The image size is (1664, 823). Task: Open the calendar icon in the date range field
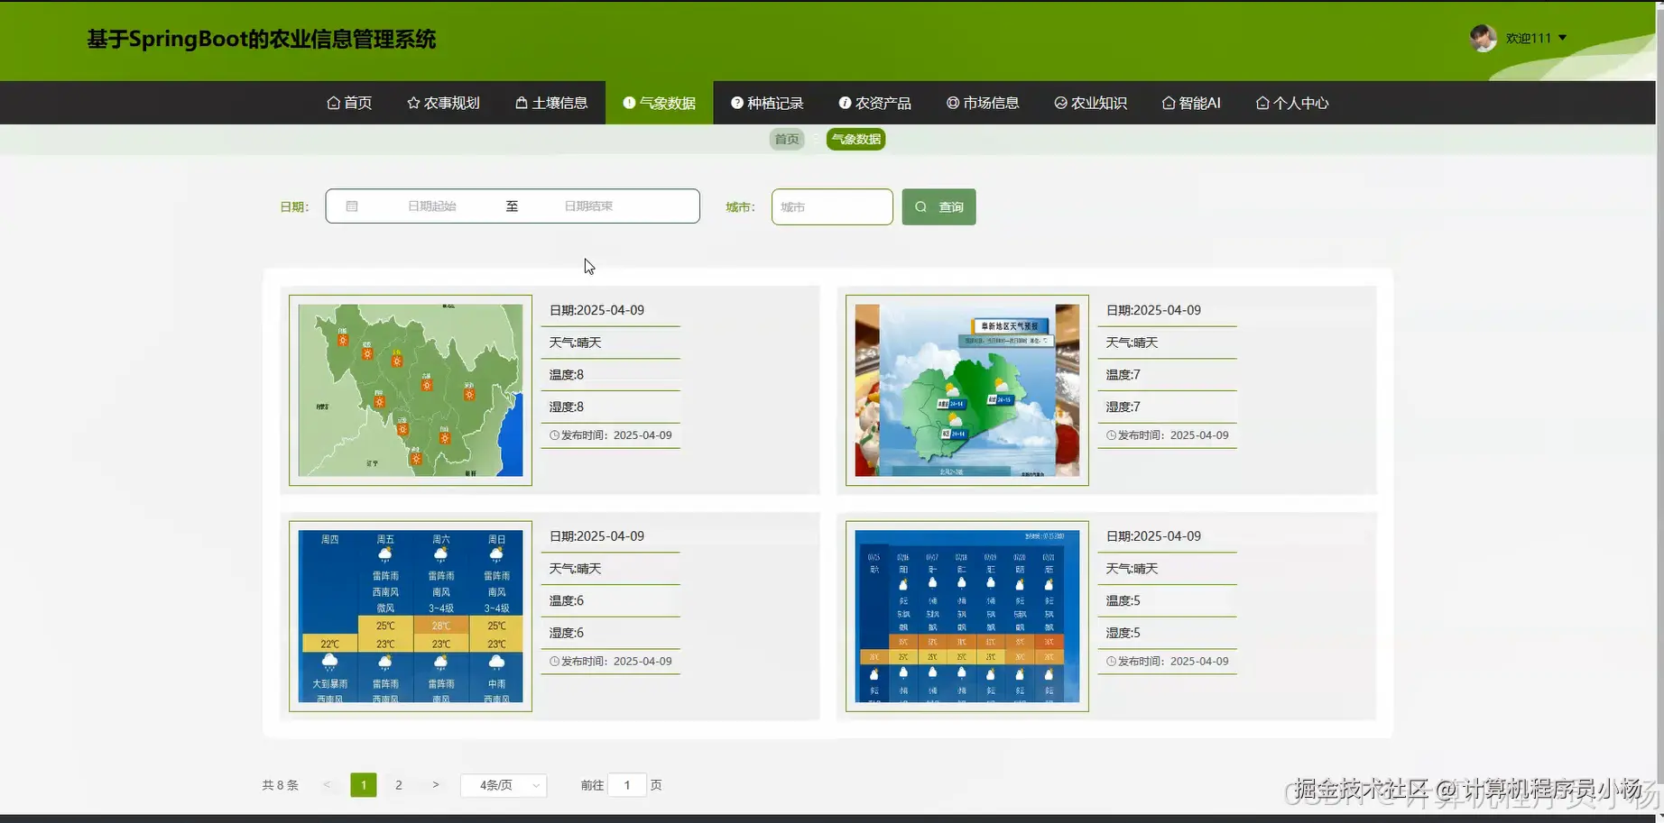point(352,206)
